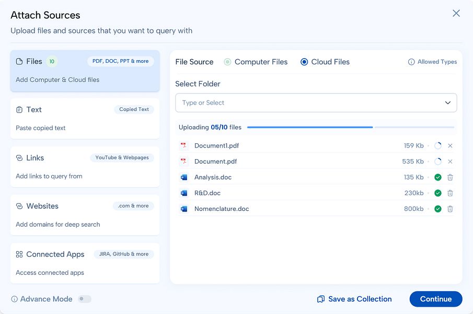The image size is (473, 314).
Task: Click the Word icon of R&D.doc
Action: click(183, 193)
